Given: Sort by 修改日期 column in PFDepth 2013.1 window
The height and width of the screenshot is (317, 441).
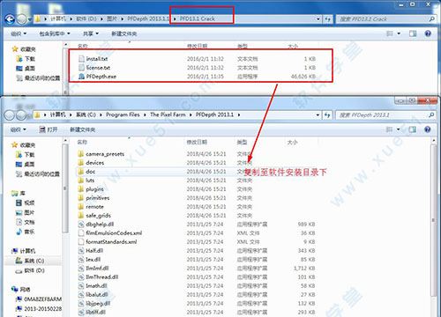Looking at the screenshot, I should point(197,142).
